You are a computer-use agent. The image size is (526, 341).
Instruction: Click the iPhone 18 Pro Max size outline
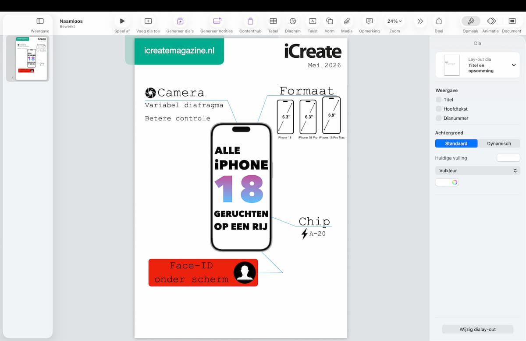tap(331, 115)
